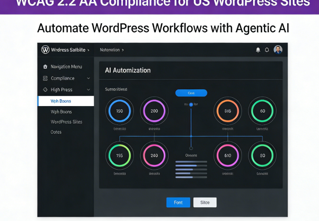Click the High Press diamond icon
Screen dimensions: 319x221
pyautogui.click(x=45, y=90)
